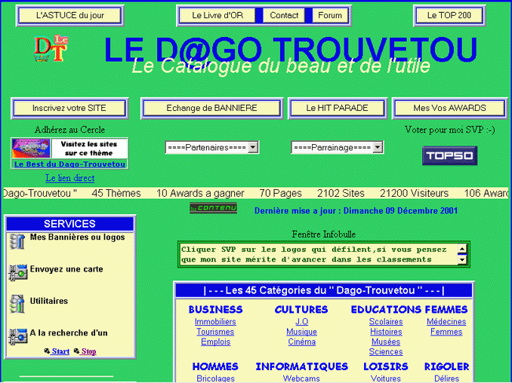
Task: Open the Webcams category link
Action: [301, 378]
